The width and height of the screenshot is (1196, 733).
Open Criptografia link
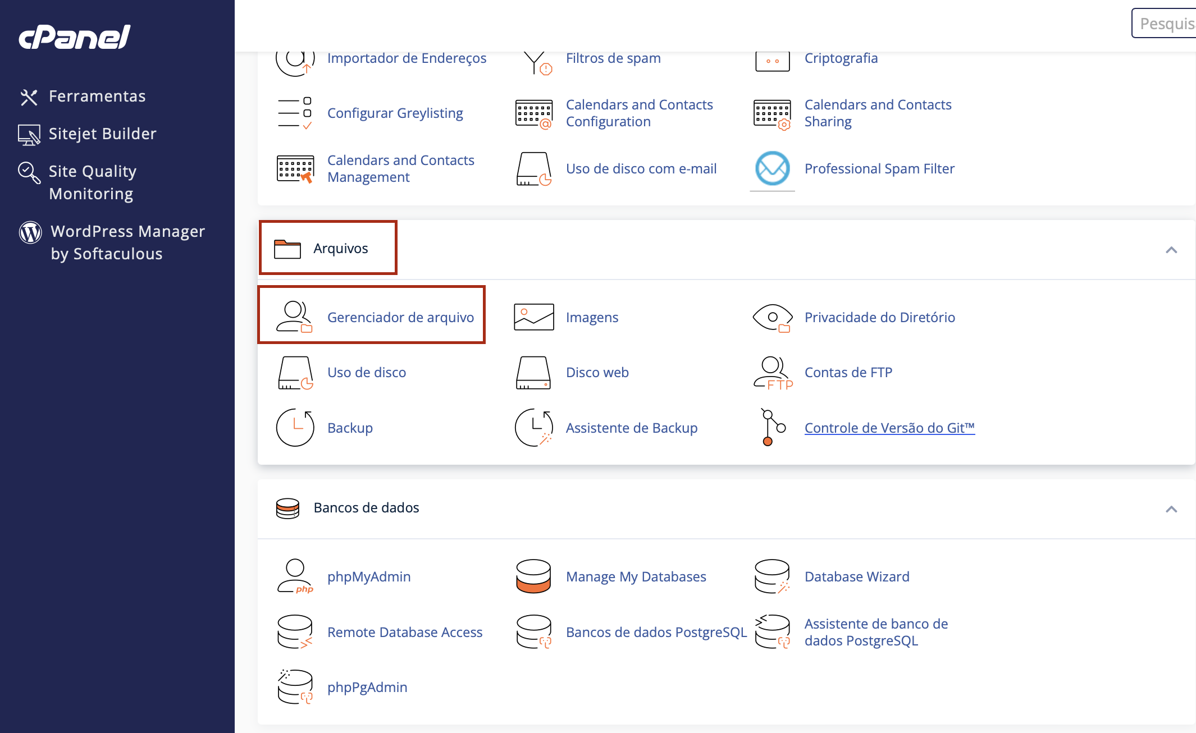[x=841, y=58]
